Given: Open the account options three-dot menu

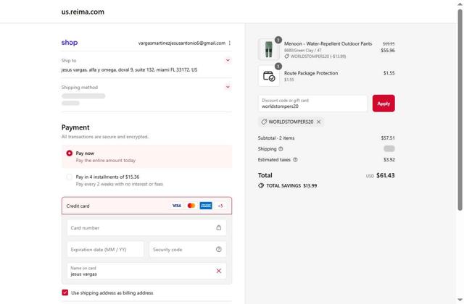Looking at the screenshot, I should [x=230, y=43].
